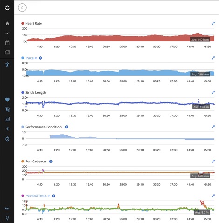Screen dimensions: 219x223
Task: Open the Home icon in sidebar
Action: [x=7, y=23]
